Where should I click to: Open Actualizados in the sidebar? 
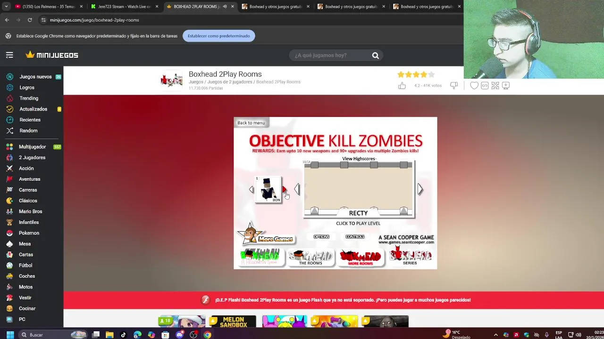point(33,109)
